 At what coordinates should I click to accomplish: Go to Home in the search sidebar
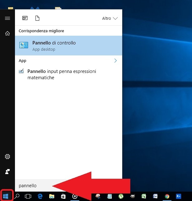click(7, 33)
